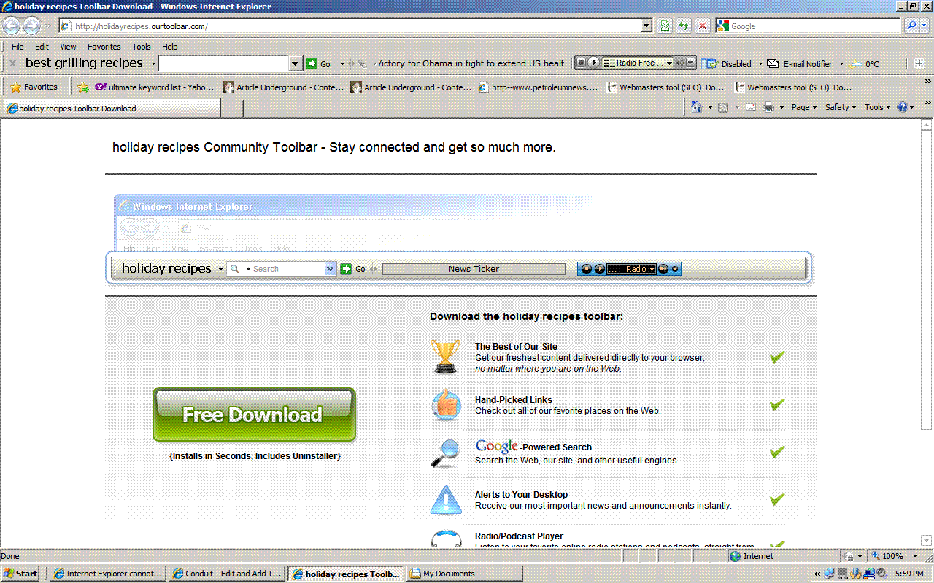934x583 pixels.
Task: Open the Favorites star button
Action: [34, 87]
